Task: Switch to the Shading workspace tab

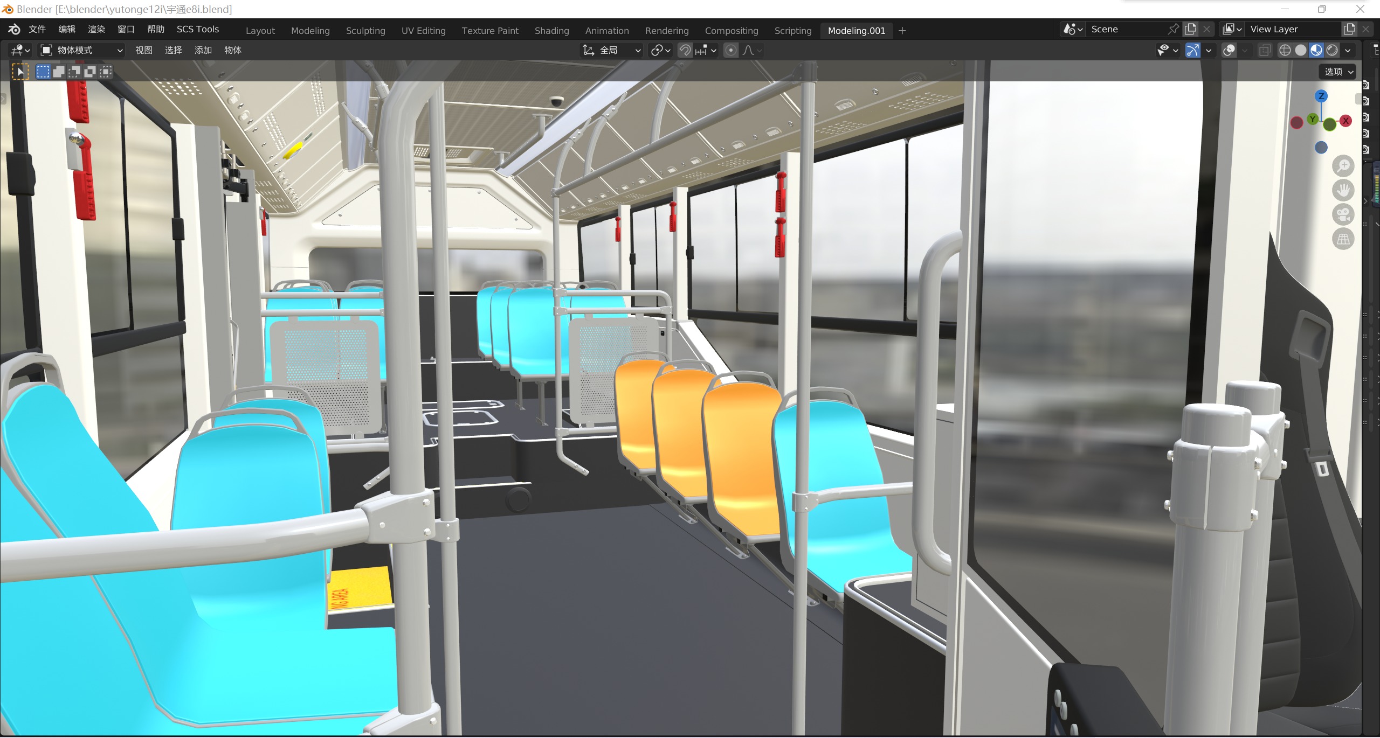Action: 551,31
